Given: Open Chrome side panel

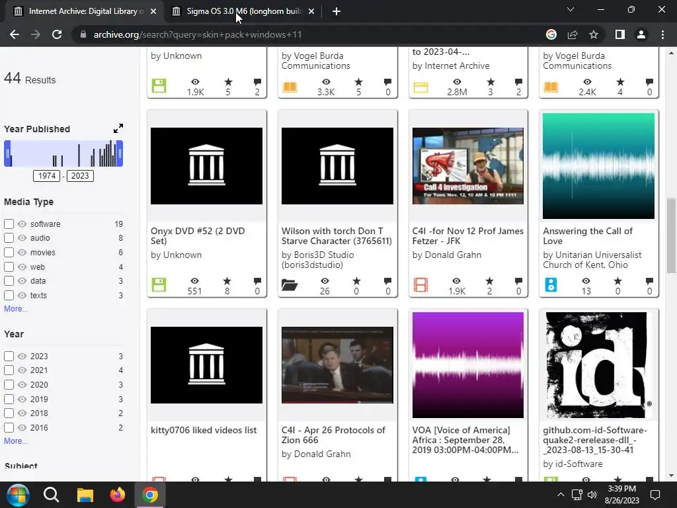Looking at the screenshot, I should point(620,34).
